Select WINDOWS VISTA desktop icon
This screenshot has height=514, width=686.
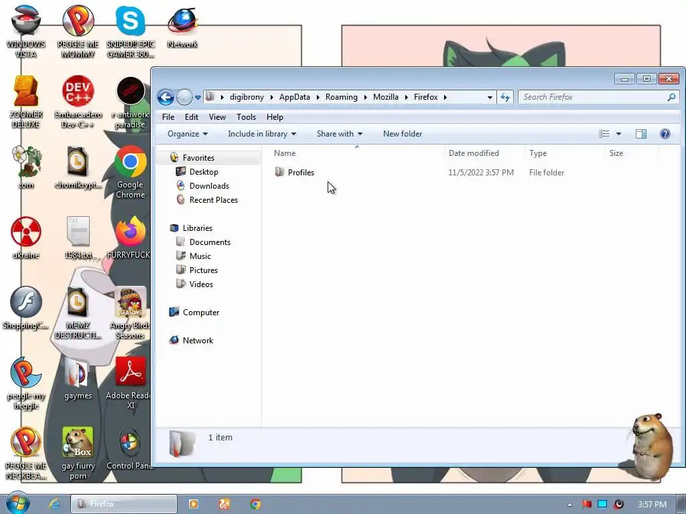coord(26,31)
